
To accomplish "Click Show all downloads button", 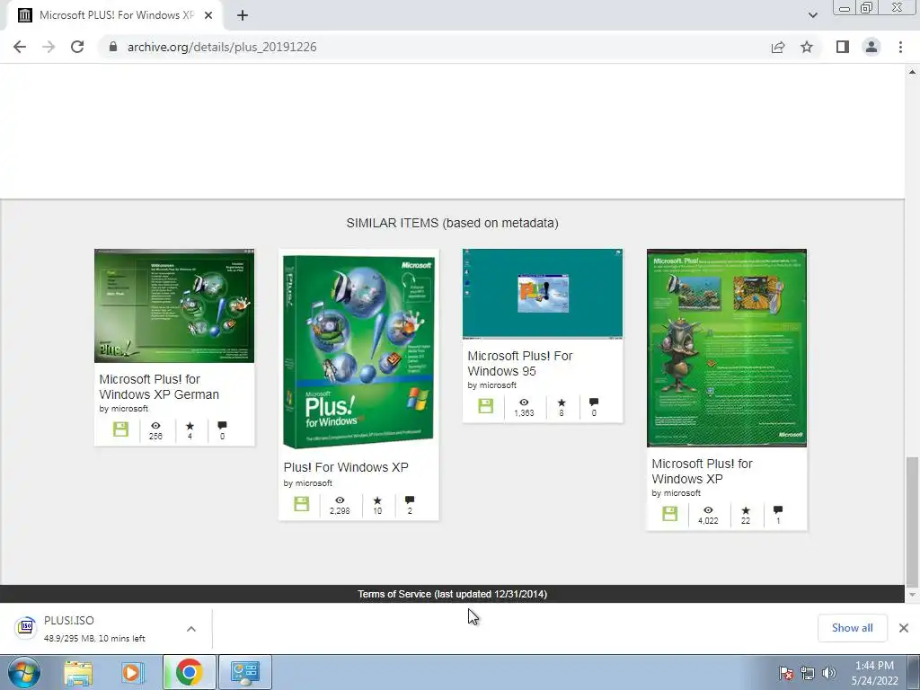I will pyautogui.click(x=852, y=628).
